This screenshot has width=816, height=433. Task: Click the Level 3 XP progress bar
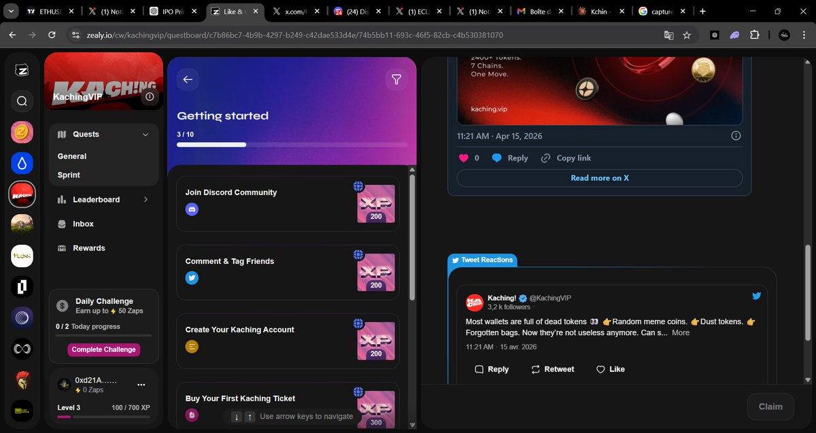[x=103, y=417]
